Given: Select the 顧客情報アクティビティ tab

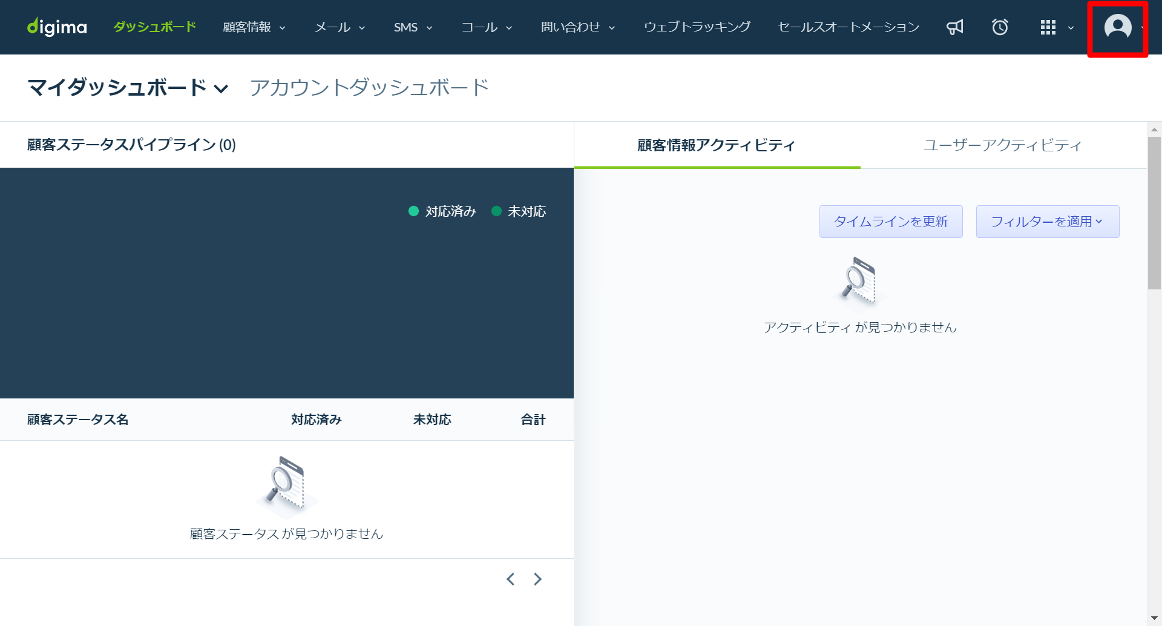Looking at the screenshot, I should 717,145.
